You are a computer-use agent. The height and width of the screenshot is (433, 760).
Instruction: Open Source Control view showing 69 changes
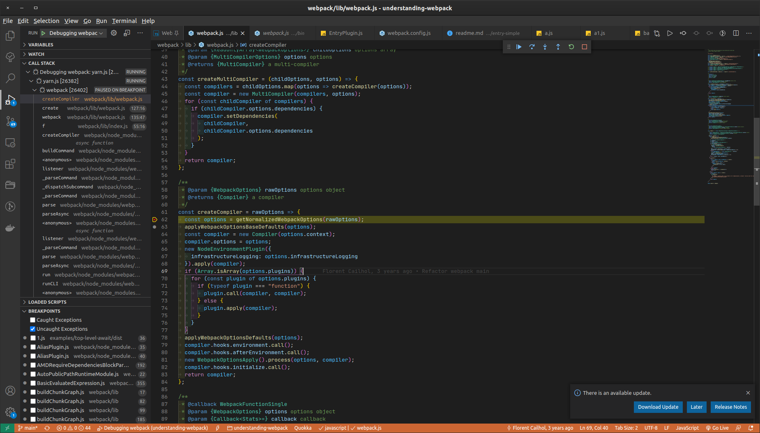[10, 121]
